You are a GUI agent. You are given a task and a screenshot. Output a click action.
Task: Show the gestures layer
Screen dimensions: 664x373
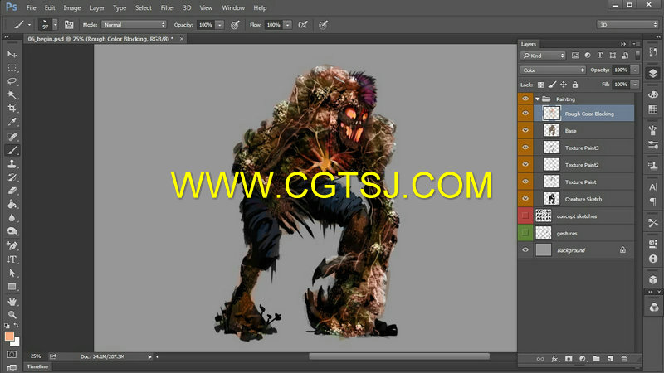525,233
